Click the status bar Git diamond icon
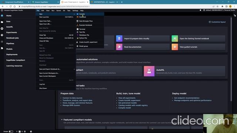Image resolution: width=237 pixels, height=133 pixels. coord(31,132)
